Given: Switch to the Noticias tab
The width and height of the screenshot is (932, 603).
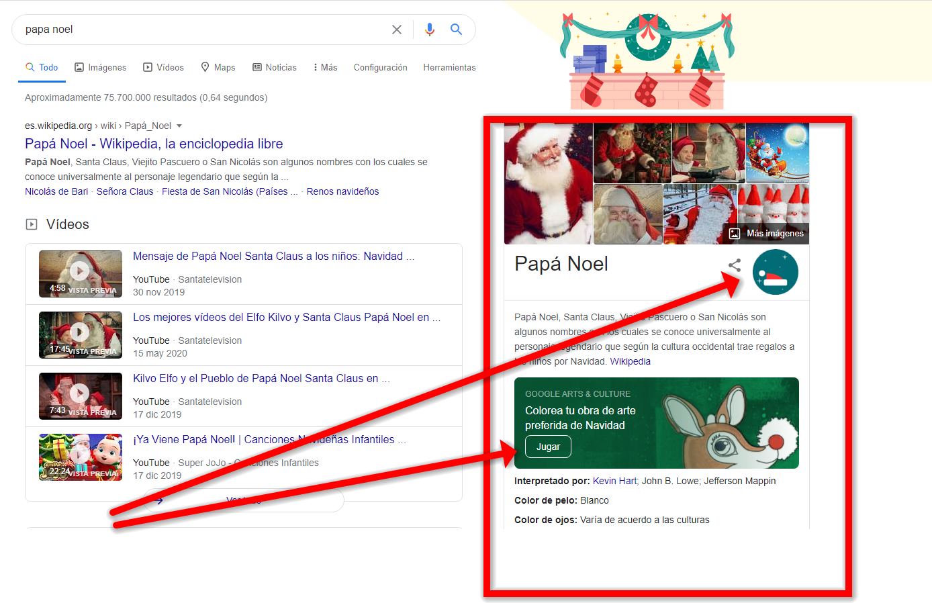Looking at the screenshot, I should pos(274,67).
